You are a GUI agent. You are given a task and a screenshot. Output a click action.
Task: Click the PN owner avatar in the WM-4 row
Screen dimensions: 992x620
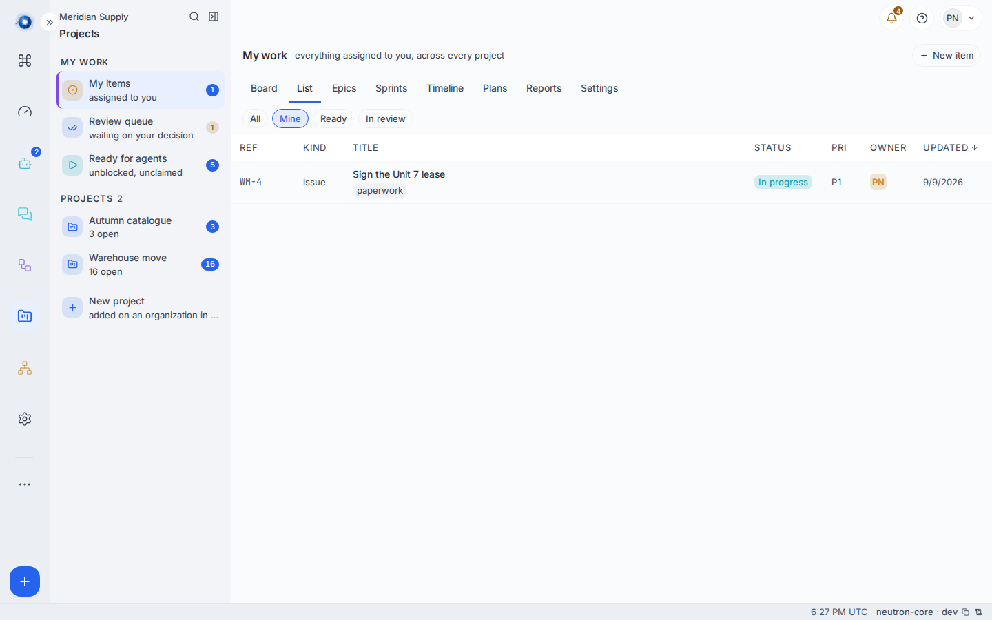click(x=878, y=182)
